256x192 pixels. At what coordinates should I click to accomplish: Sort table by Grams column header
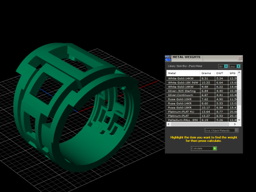coord(207,73)
